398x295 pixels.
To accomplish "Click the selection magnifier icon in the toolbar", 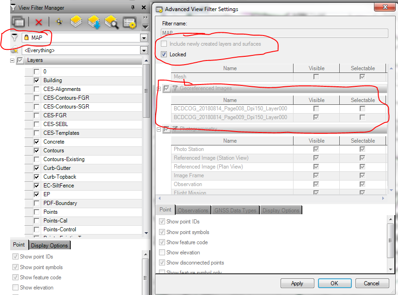I will (59, 22).
